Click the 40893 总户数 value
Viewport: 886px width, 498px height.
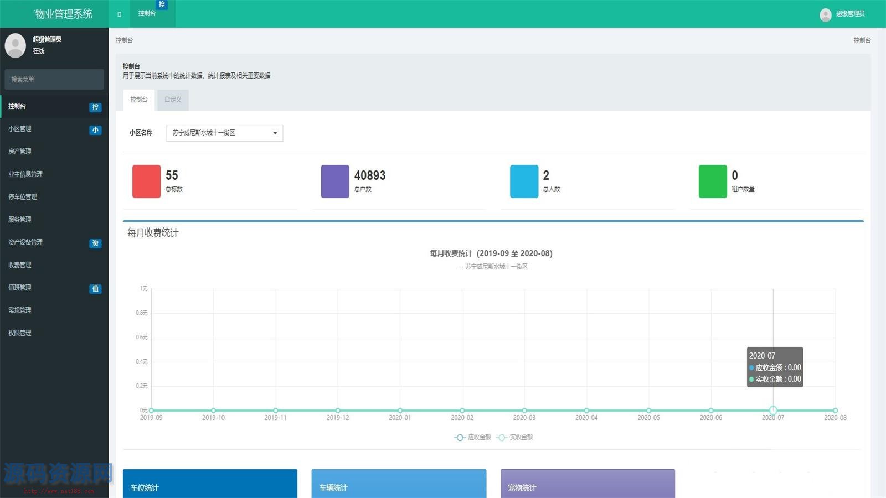coord(370,175)
